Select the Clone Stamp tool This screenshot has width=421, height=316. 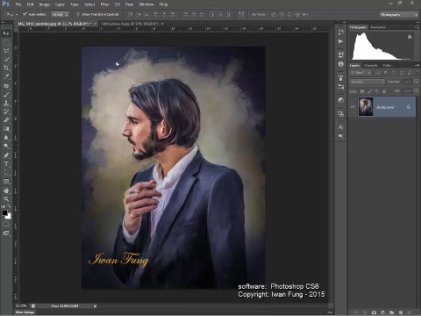point(6,104)
